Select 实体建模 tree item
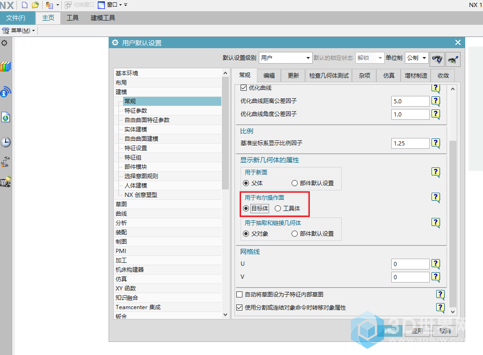483x355 pixels. coord(136,130)
